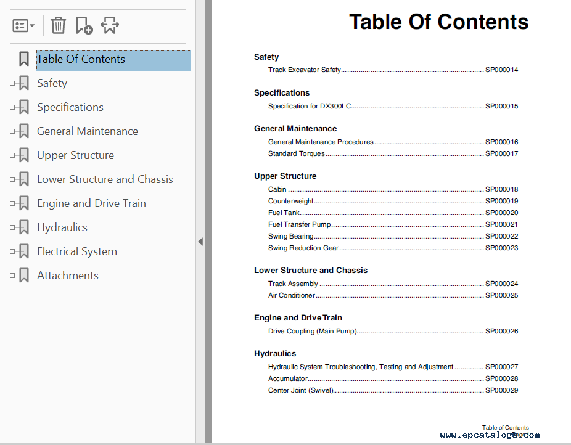Click the Swing Reduction Gear contents entry
The height and width of the screenshot is (445, 571).
pyautogui.click(x=393, y=248)
